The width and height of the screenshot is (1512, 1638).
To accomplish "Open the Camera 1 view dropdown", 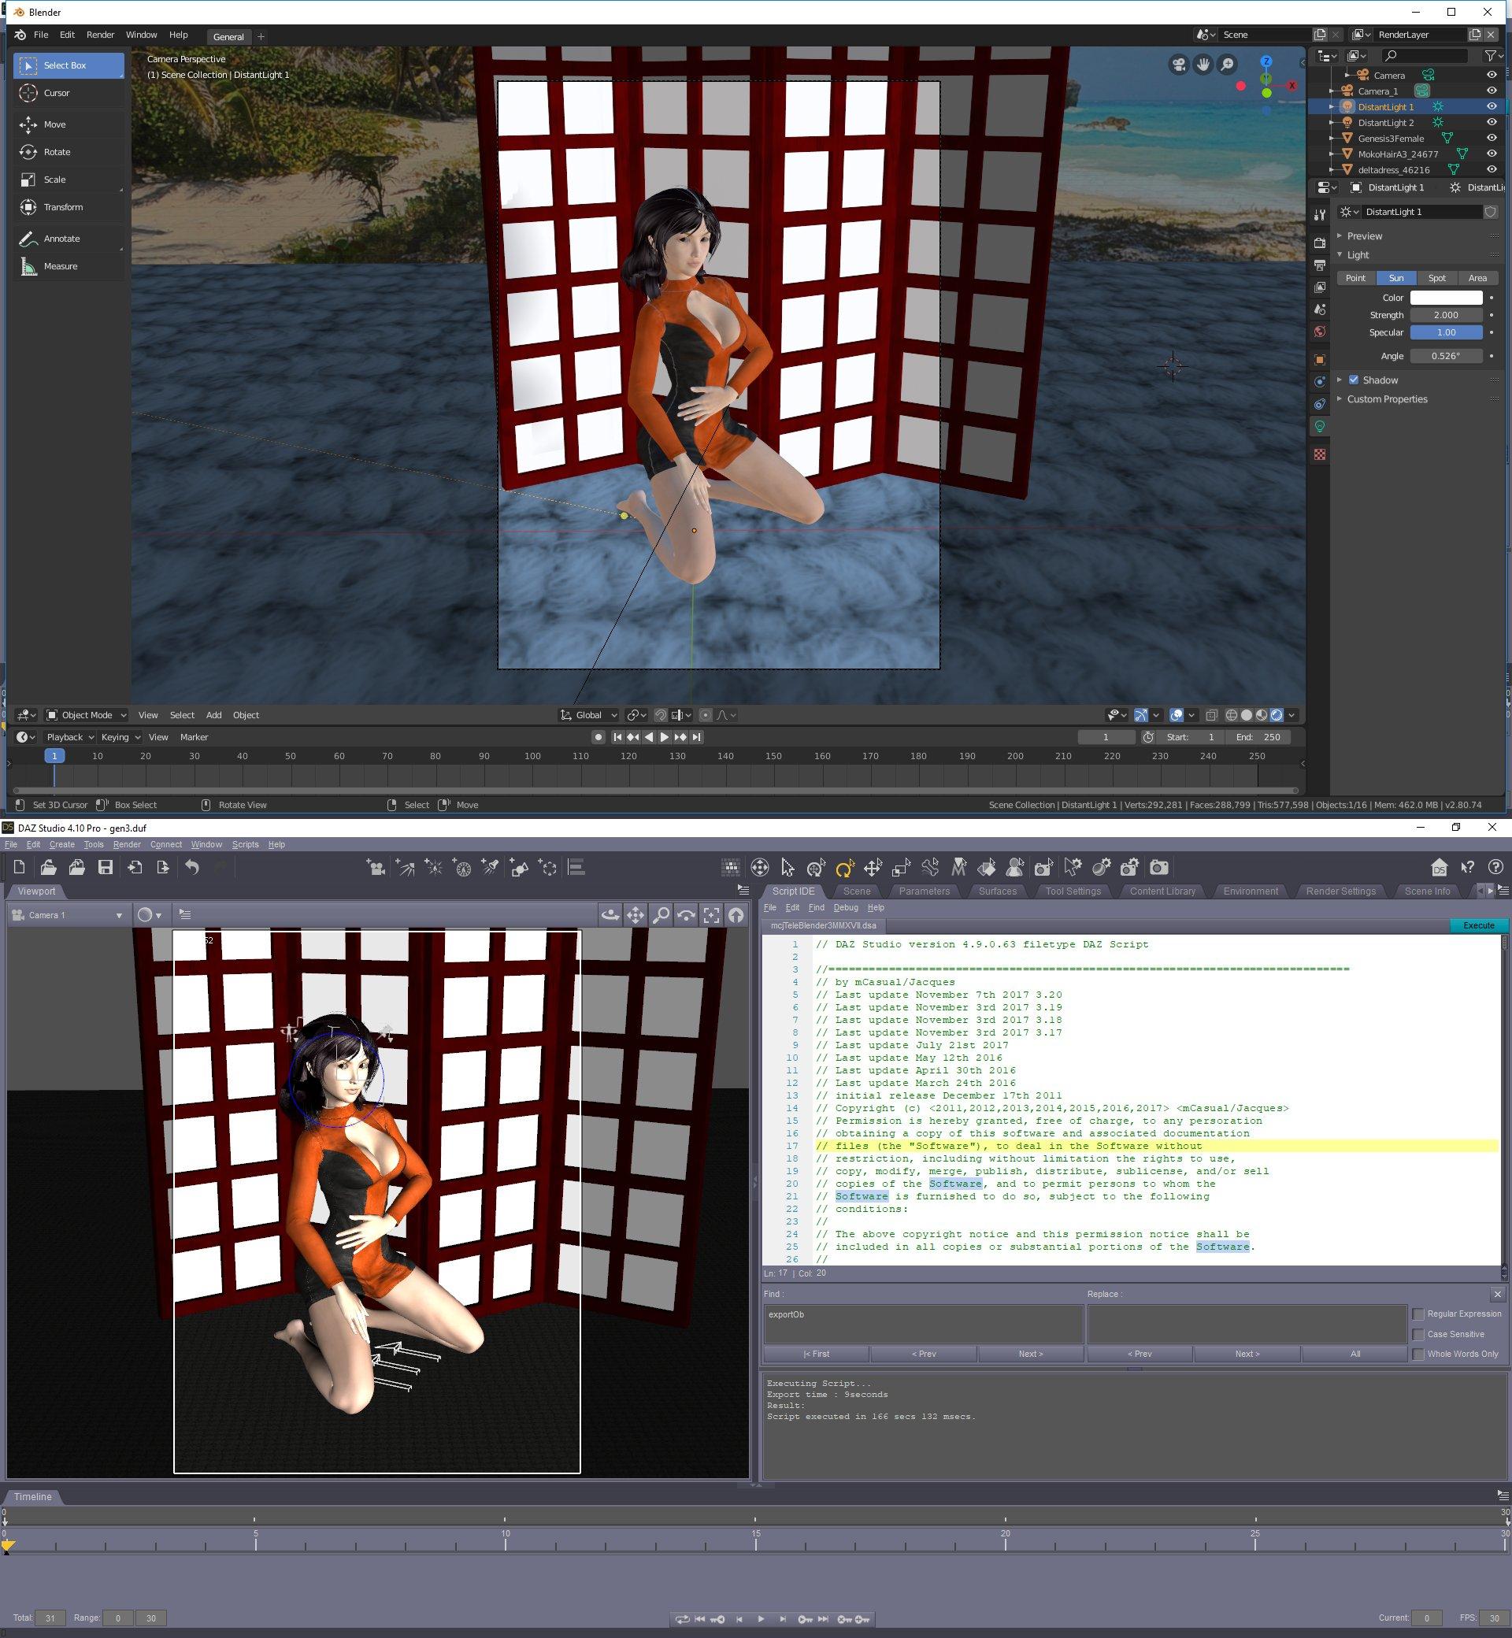I will 69,916.
